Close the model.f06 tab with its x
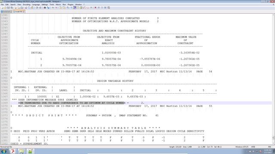This screenshot has height=154, width=275. coord(24,12)
